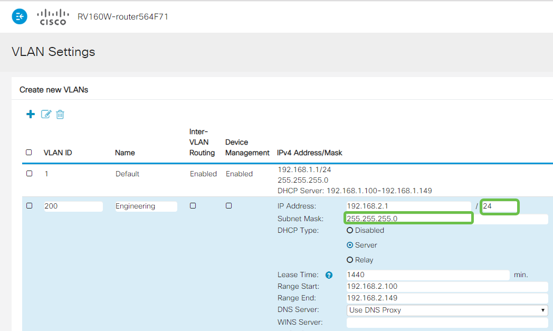Enable Device Management for VLAN 200
553x331 pixels.
[x=228, y=206]
